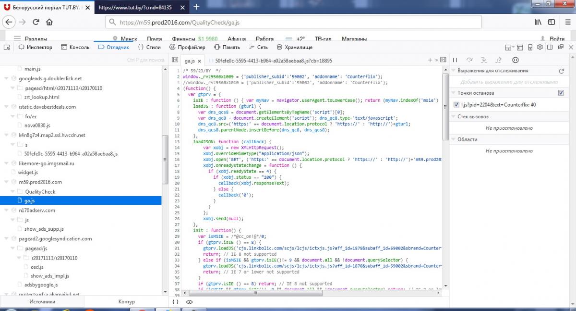This screenshot has height=311, width=576.
Task: Click the Step In debugger button
Action: (x=484, y=60)
